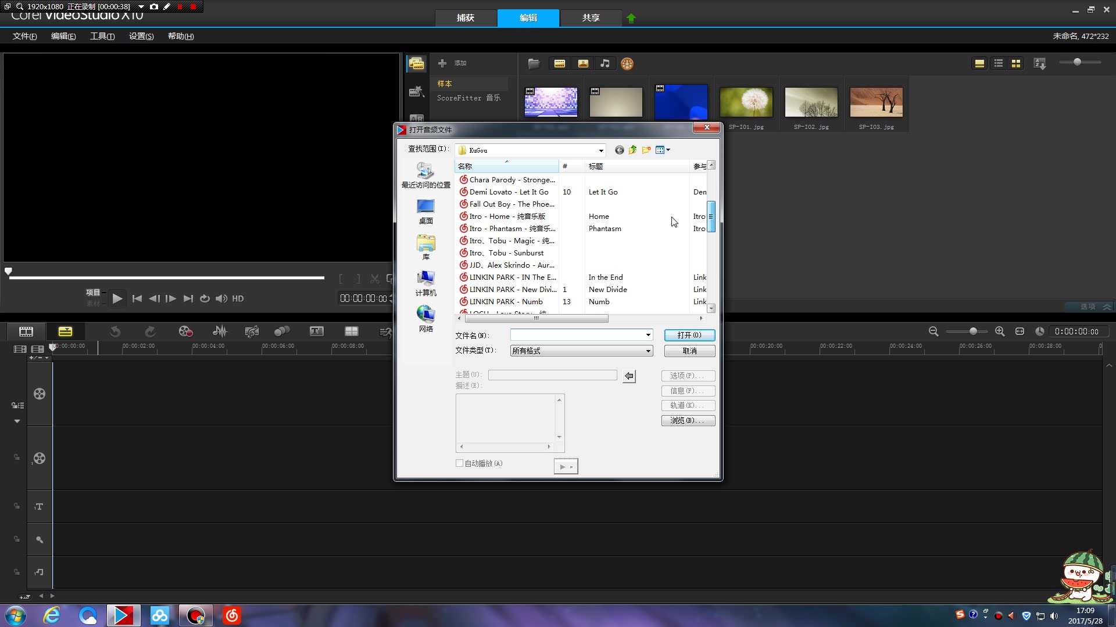Image resolution: width=1116 pixels, height=627 pixels.
Task: Toggle repeat playback in preview controls
Action: point(205,298)
